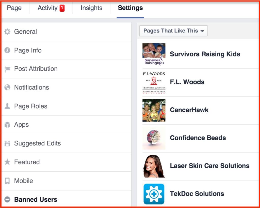Screen dimensions: 260x208
Task: Click the F.L. Woods logo thumbnail
Action: point(154,82)
